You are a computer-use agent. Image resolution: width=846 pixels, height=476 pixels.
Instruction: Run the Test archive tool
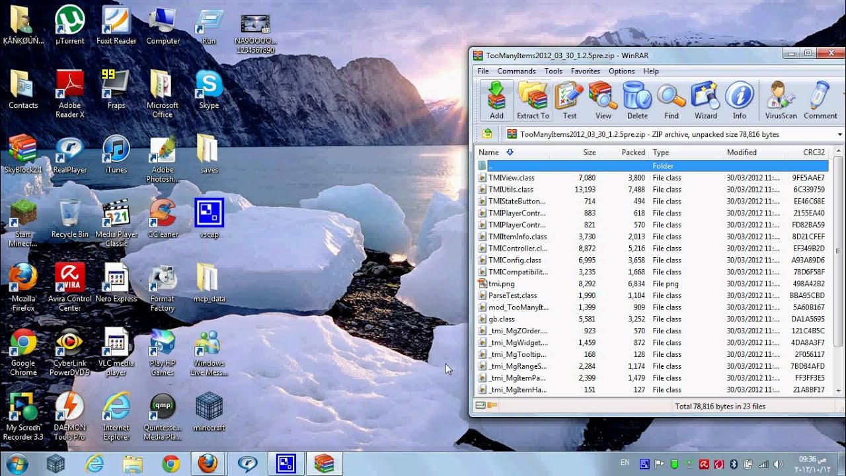click(570, 100)
